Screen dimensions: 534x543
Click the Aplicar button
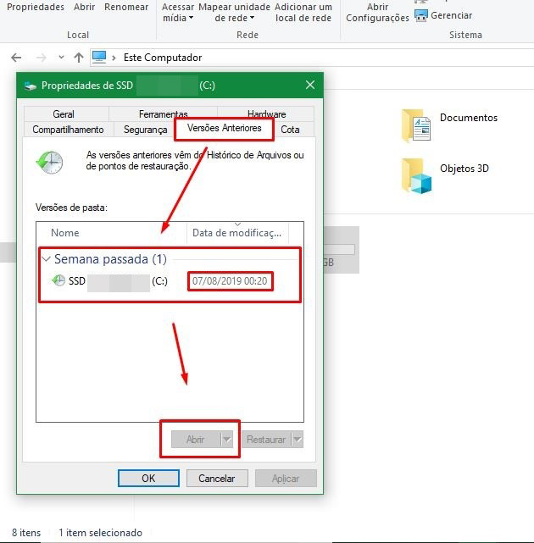coord(286,479)
